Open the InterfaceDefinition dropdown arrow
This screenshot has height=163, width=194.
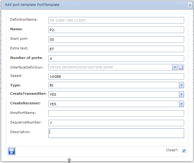(x=175, y=67)
